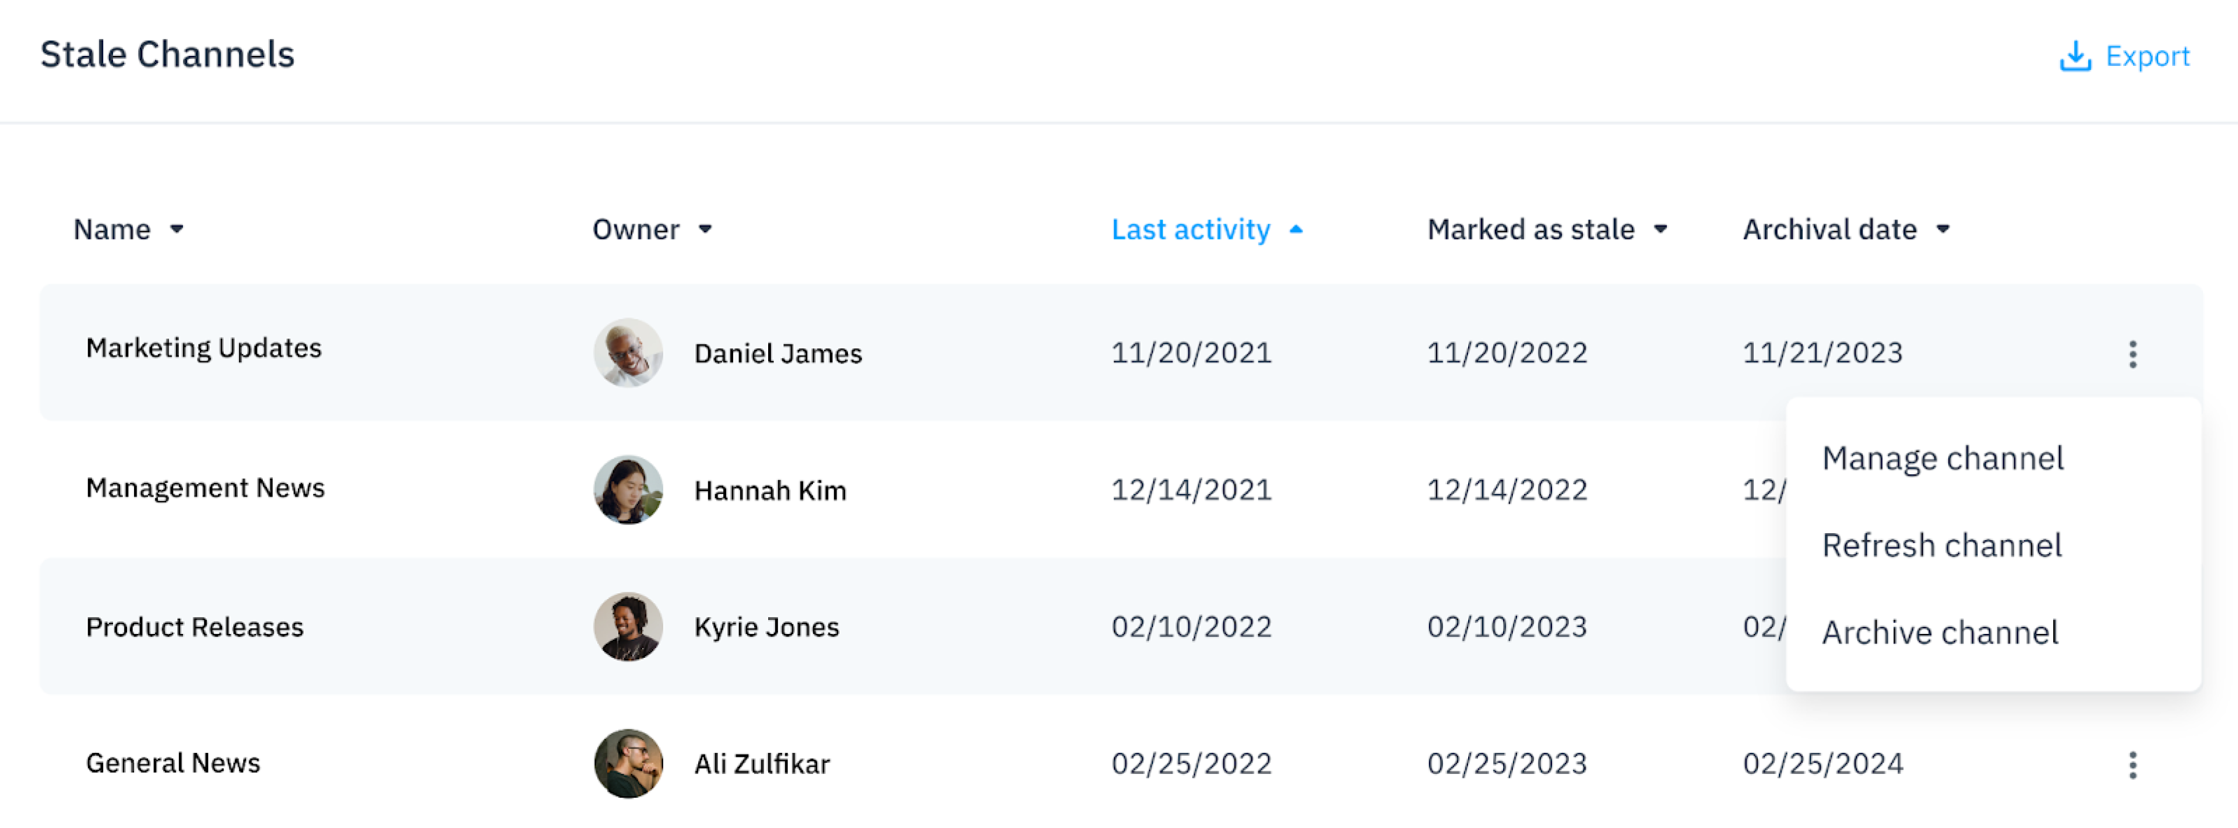This screenshot has height=828, width=2238.
Task: Click the Export link text
Action: click(2146, 57)
